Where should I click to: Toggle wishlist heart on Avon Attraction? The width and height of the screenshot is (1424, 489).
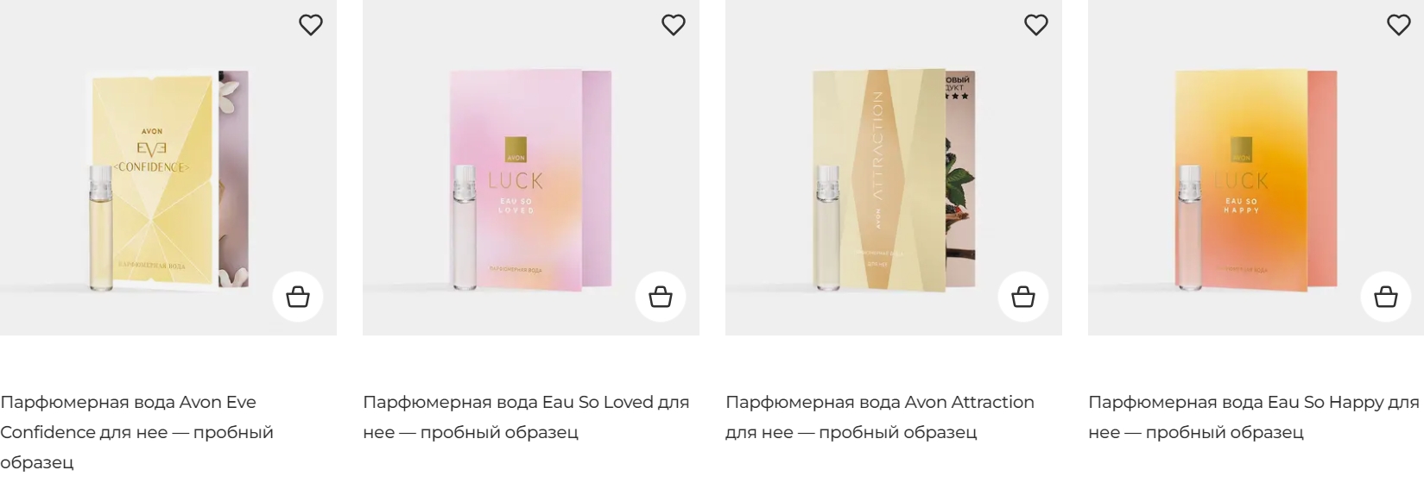click(x=1036, y=25)
